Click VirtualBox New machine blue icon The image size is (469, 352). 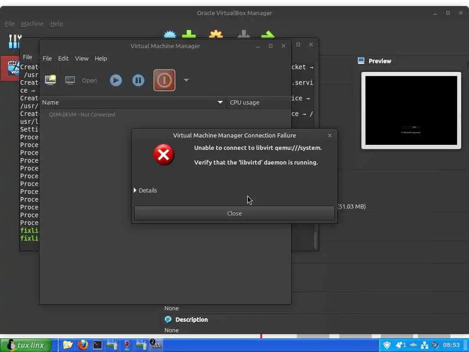[x=170, y=34]
